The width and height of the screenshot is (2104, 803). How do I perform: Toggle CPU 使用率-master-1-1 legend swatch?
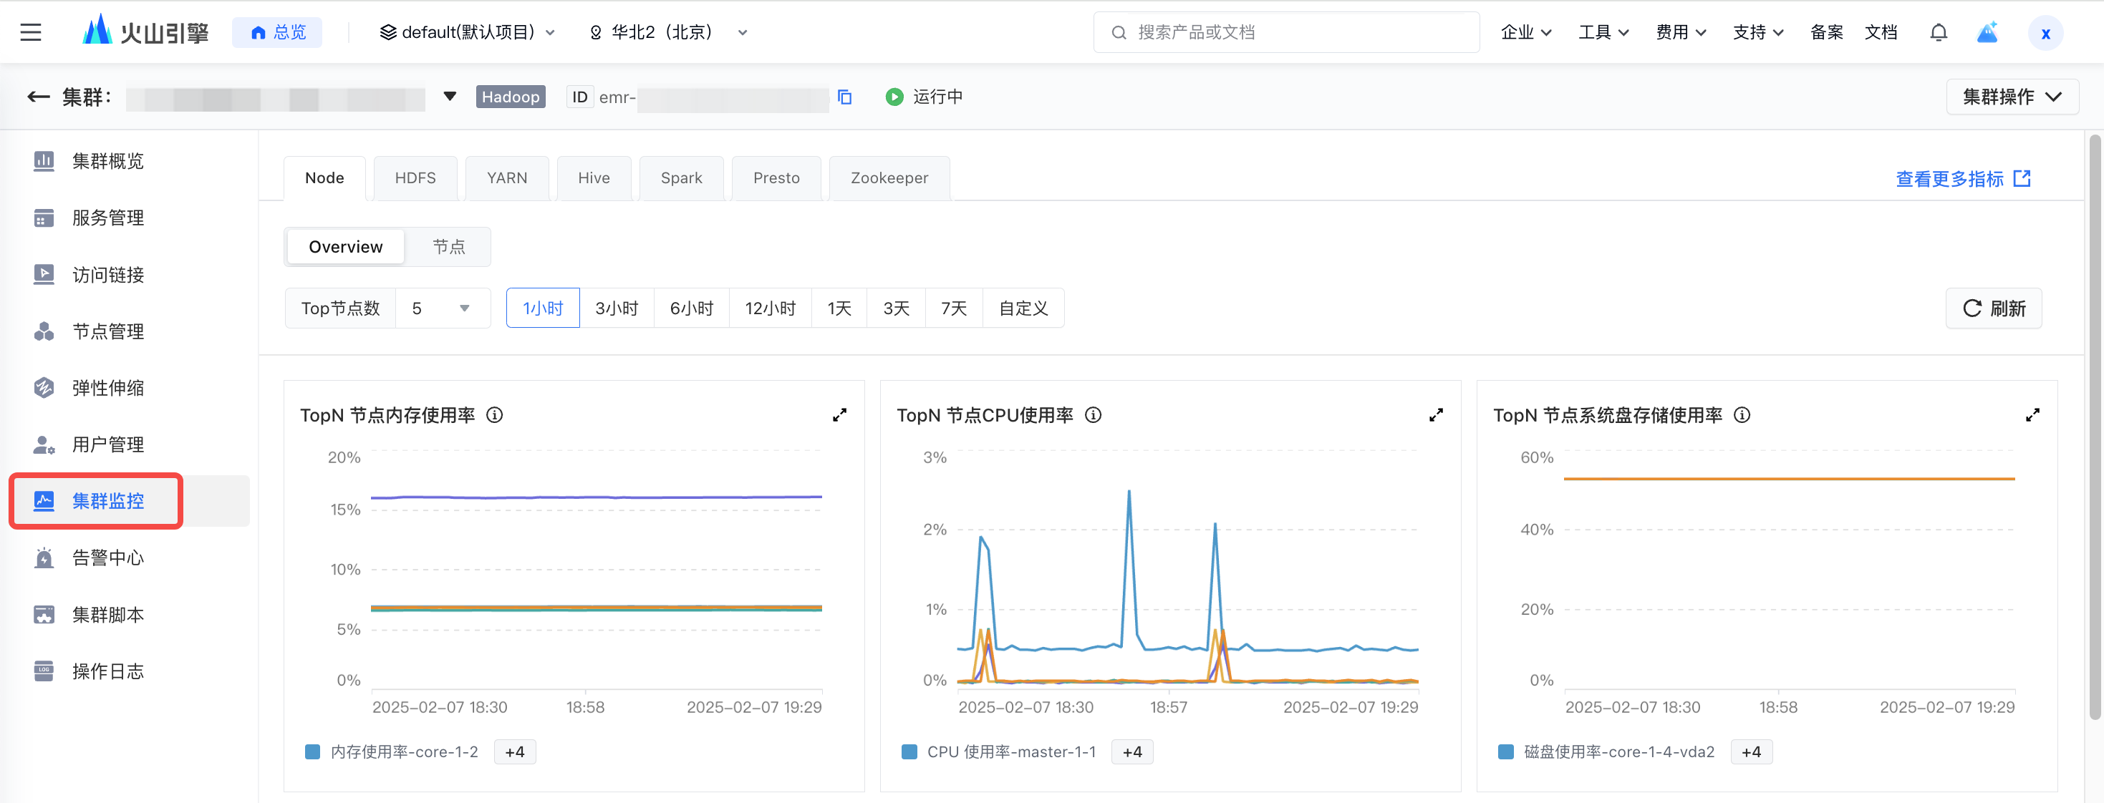909,751
